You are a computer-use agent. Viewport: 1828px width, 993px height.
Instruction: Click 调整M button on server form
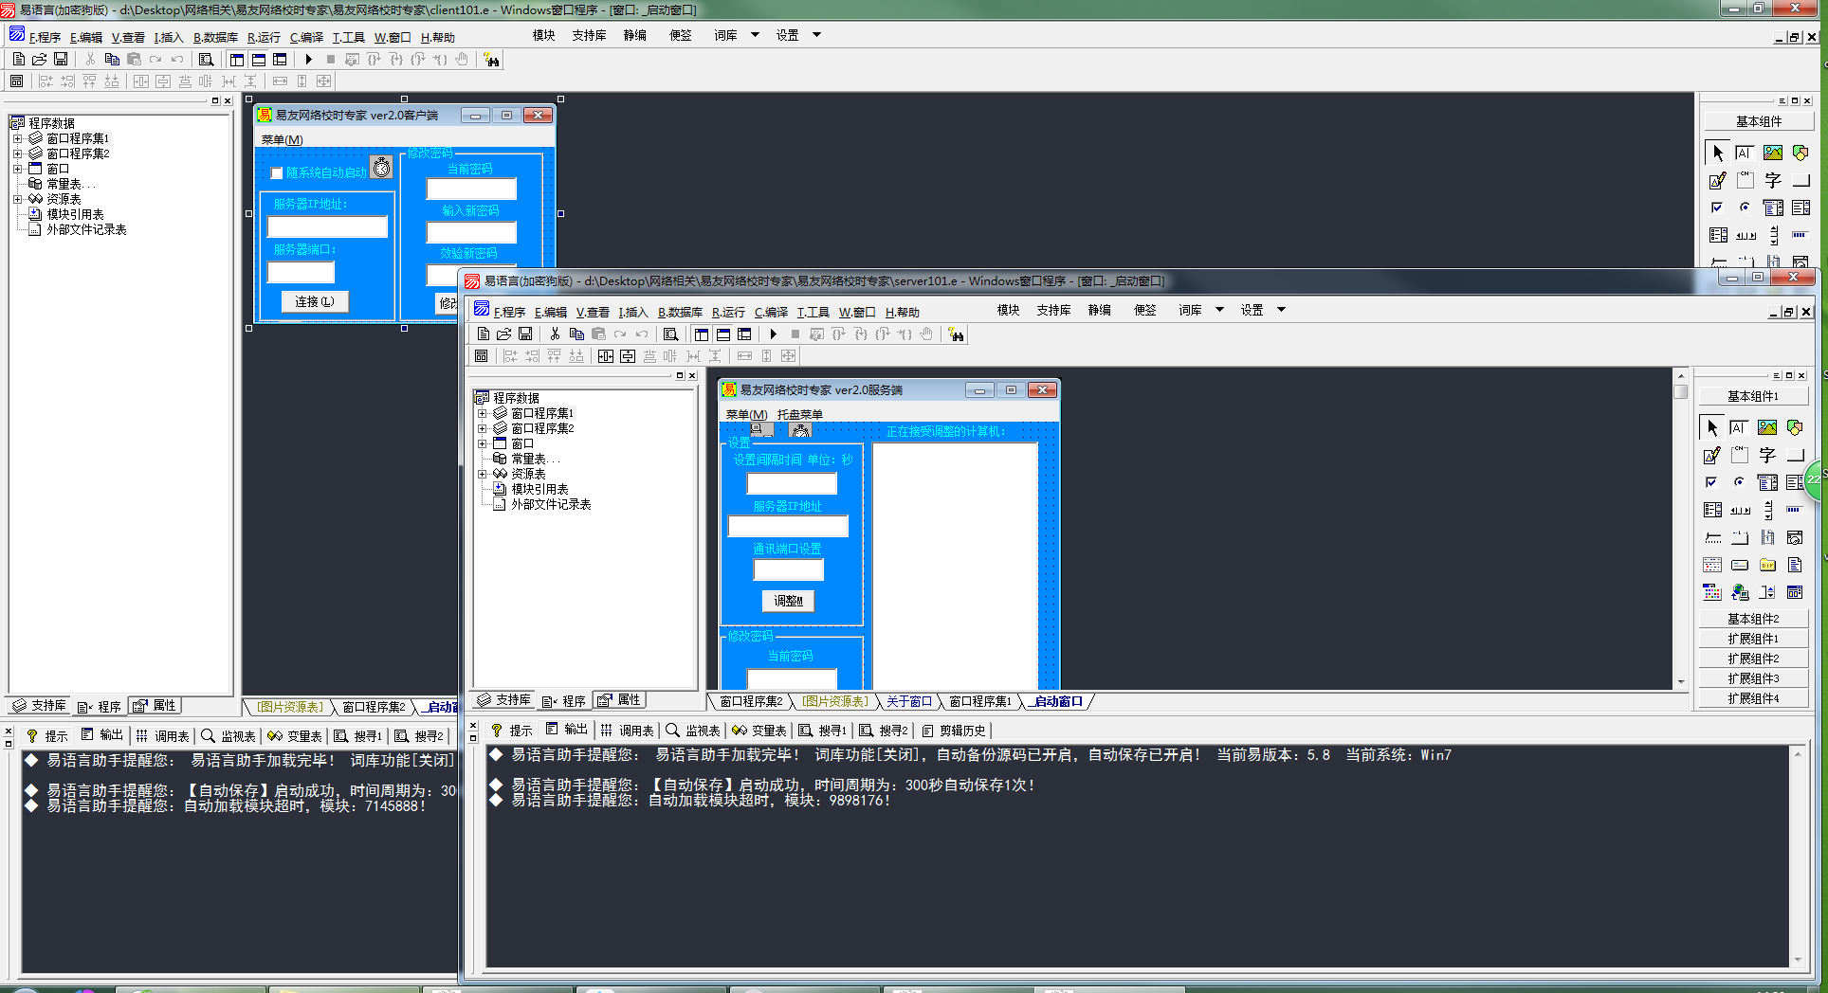(788, 601)
